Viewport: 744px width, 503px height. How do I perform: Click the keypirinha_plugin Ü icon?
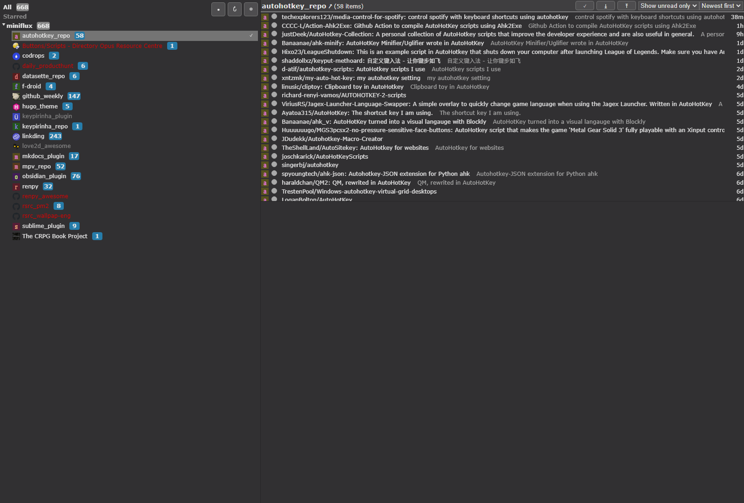click(16, 116)
